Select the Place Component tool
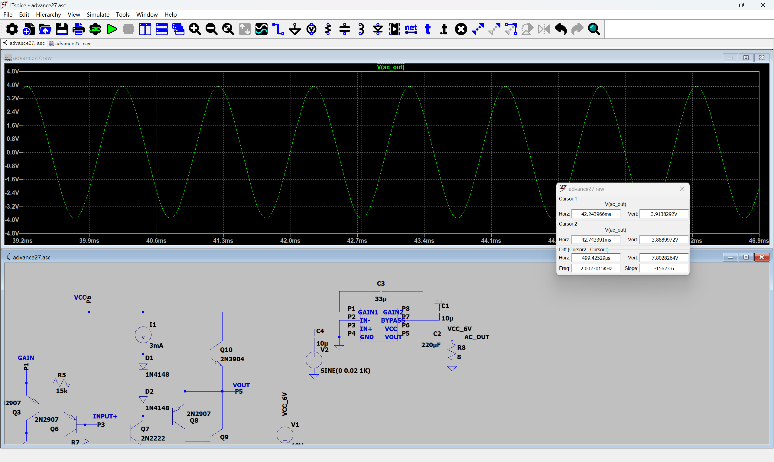Image resolution: width=774 pixels, height=462 pixels. [395, 29]
